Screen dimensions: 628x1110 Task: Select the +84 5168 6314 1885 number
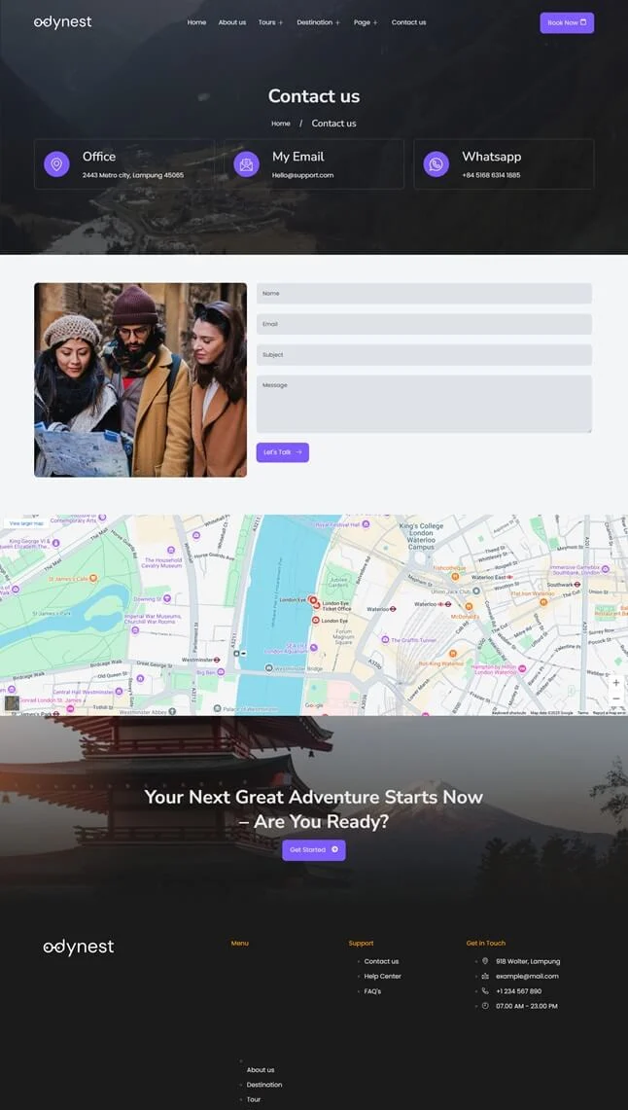(x=491, y=175)
